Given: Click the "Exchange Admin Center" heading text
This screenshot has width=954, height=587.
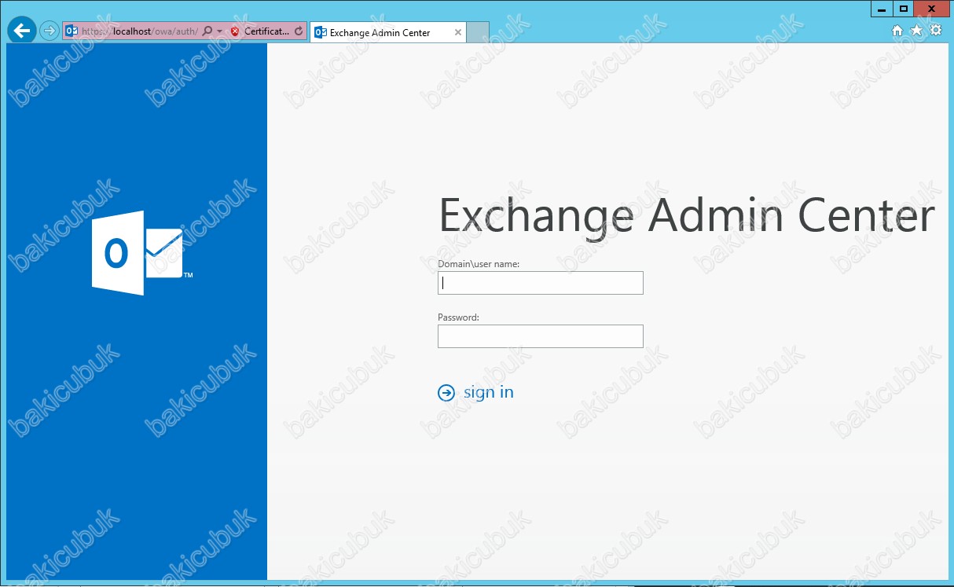Looking at the screenshot, I should pyautogui.click(x=687, y=215).
